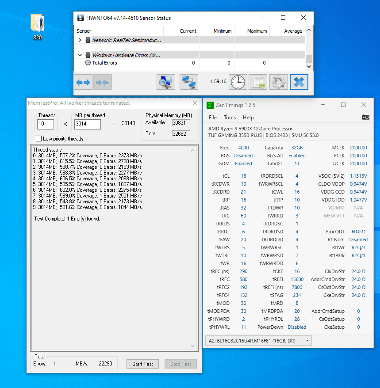The width and height of the screenshot is (380, 388).
Task: Click Total physical memory field
Action: pyautogui.click(x=181, y=133)
